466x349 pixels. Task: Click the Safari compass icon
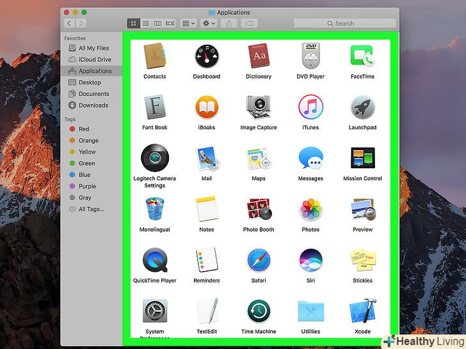point(259,260)
